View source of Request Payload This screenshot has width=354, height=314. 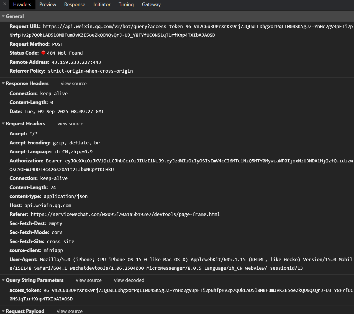tap(70, 311)
